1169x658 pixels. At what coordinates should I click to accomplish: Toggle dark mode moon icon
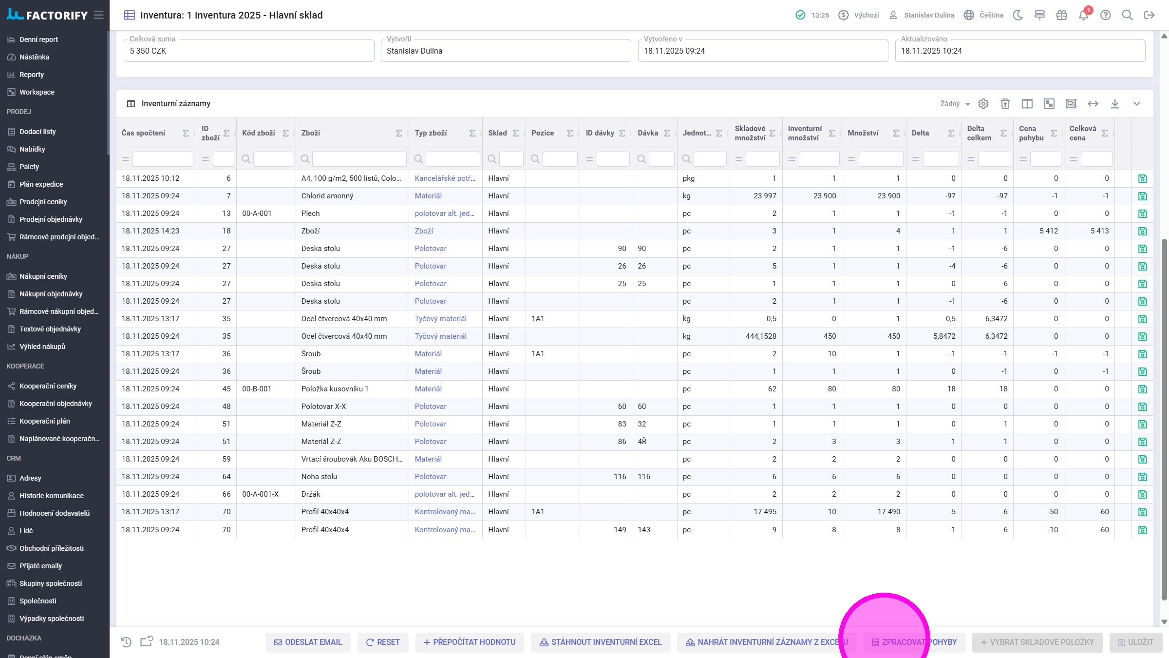1018,15
